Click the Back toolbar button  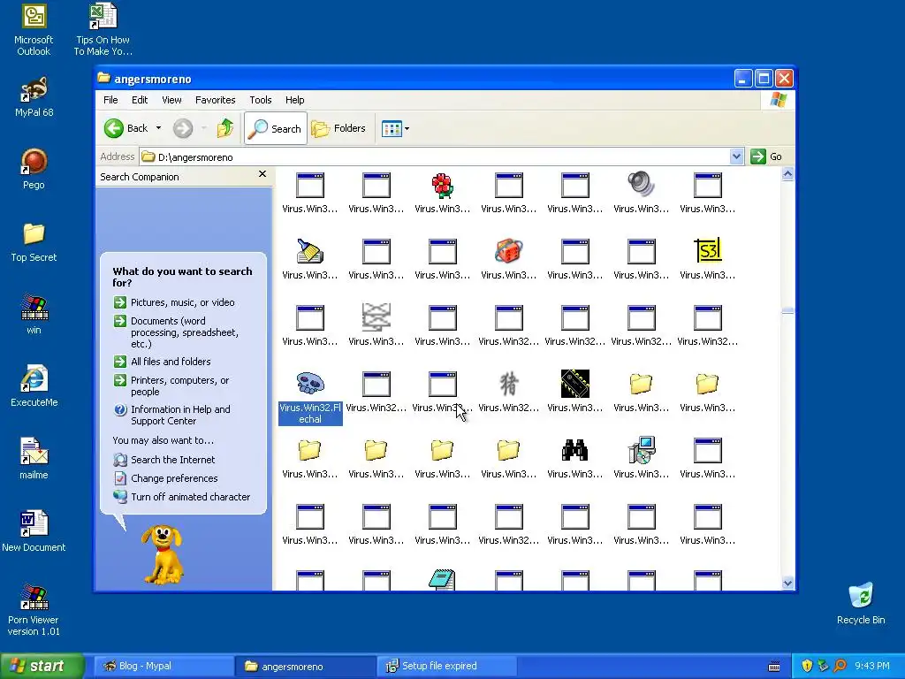point(126,128)
